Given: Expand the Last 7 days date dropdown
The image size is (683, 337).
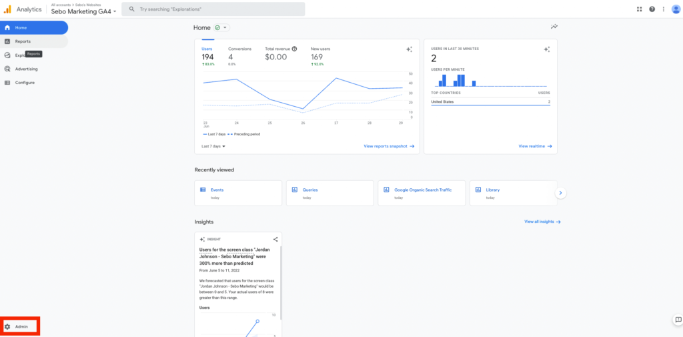Looking at the screenshot, I should coord(213,147).
